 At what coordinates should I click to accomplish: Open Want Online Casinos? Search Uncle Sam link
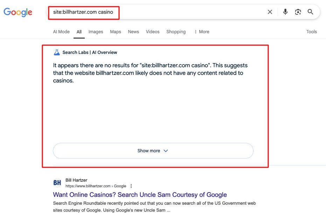[140, 195]
